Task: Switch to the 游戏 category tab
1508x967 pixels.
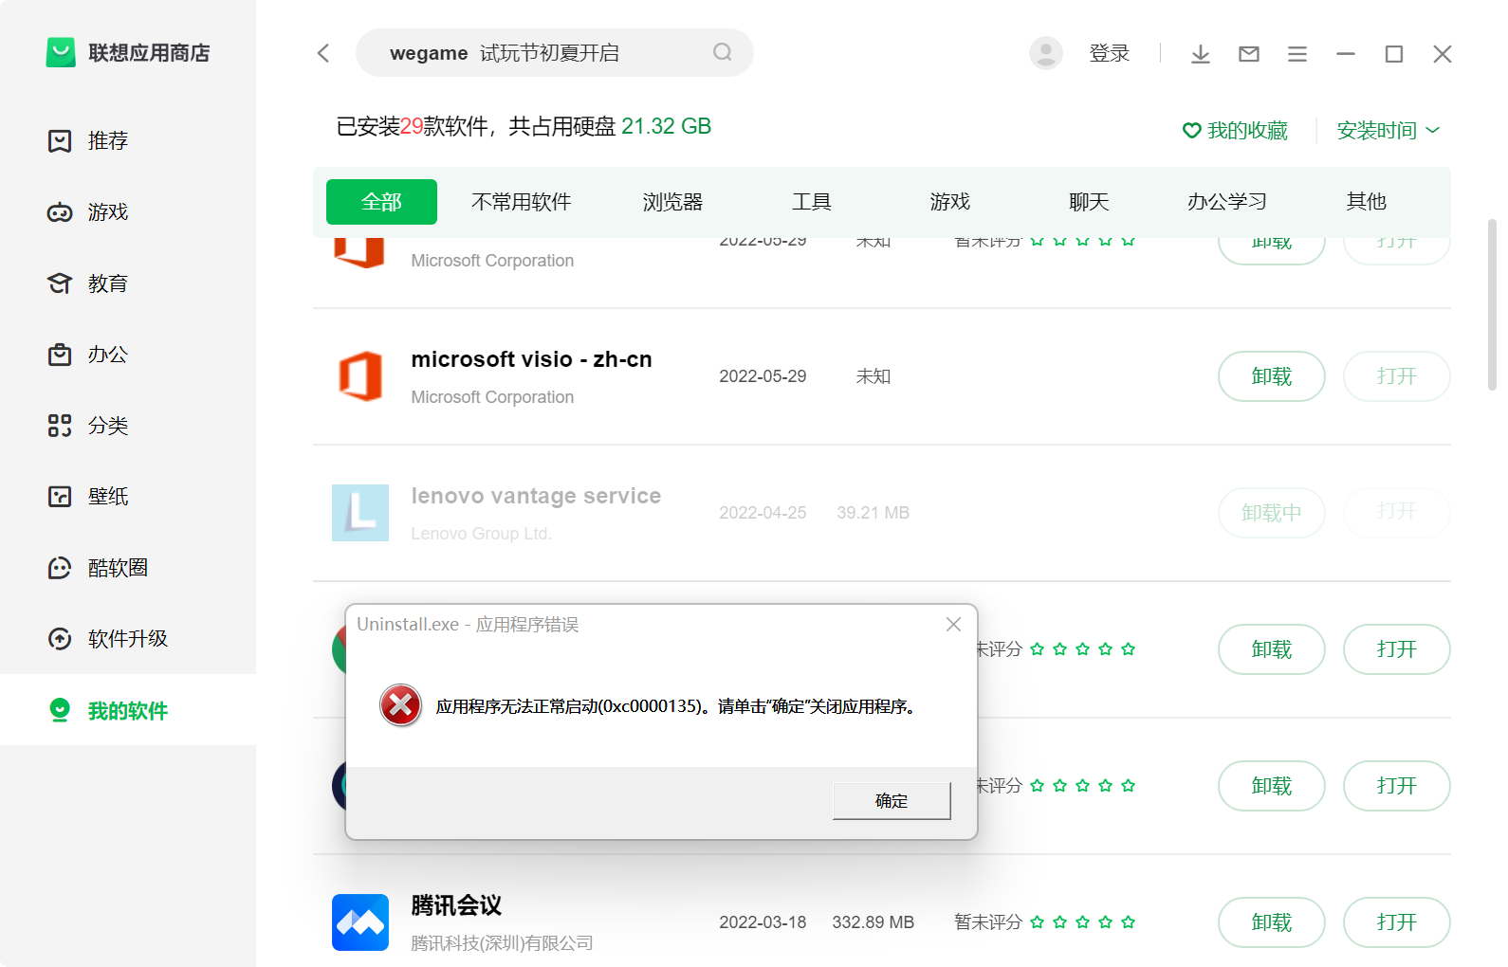Action: [950, 202]
